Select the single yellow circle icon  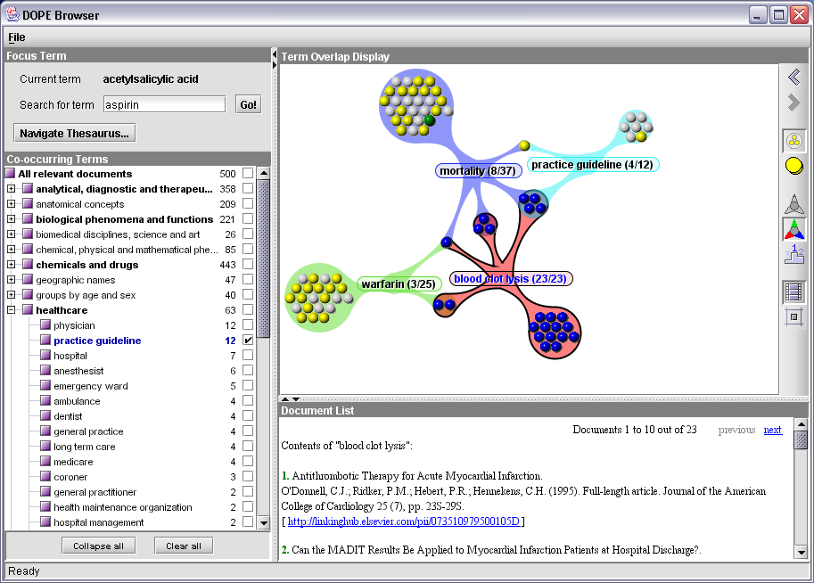pyautogui.click(x=793, y=165)
